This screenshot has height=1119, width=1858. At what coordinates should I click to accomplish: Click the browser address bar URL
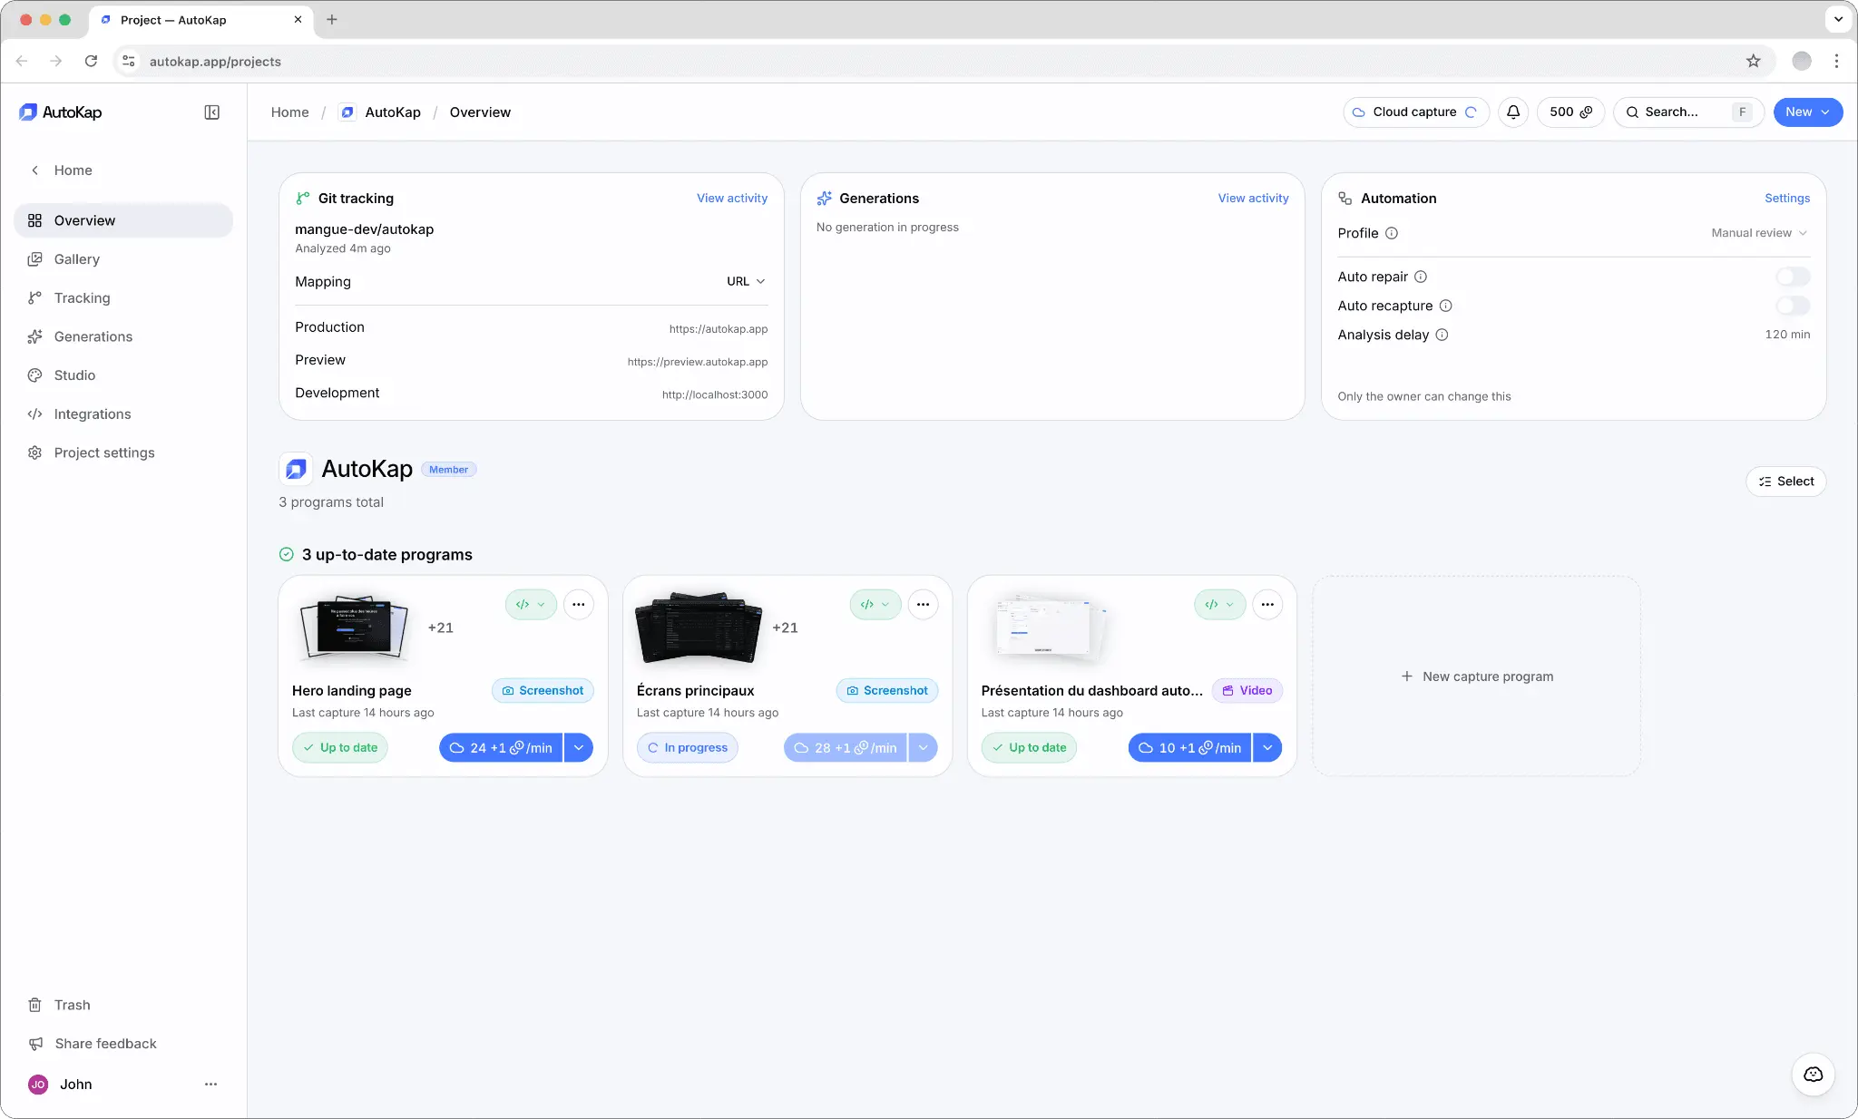coord(215,62)
